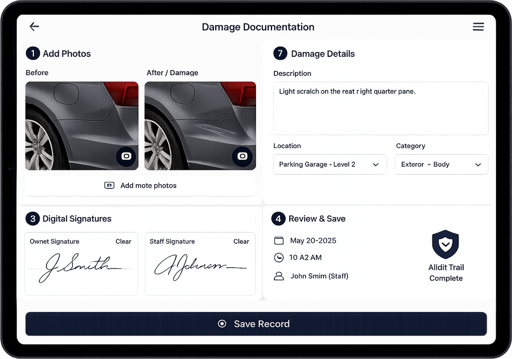Click Add mote photos button
512x359 pixels.
tap(140, 185)
